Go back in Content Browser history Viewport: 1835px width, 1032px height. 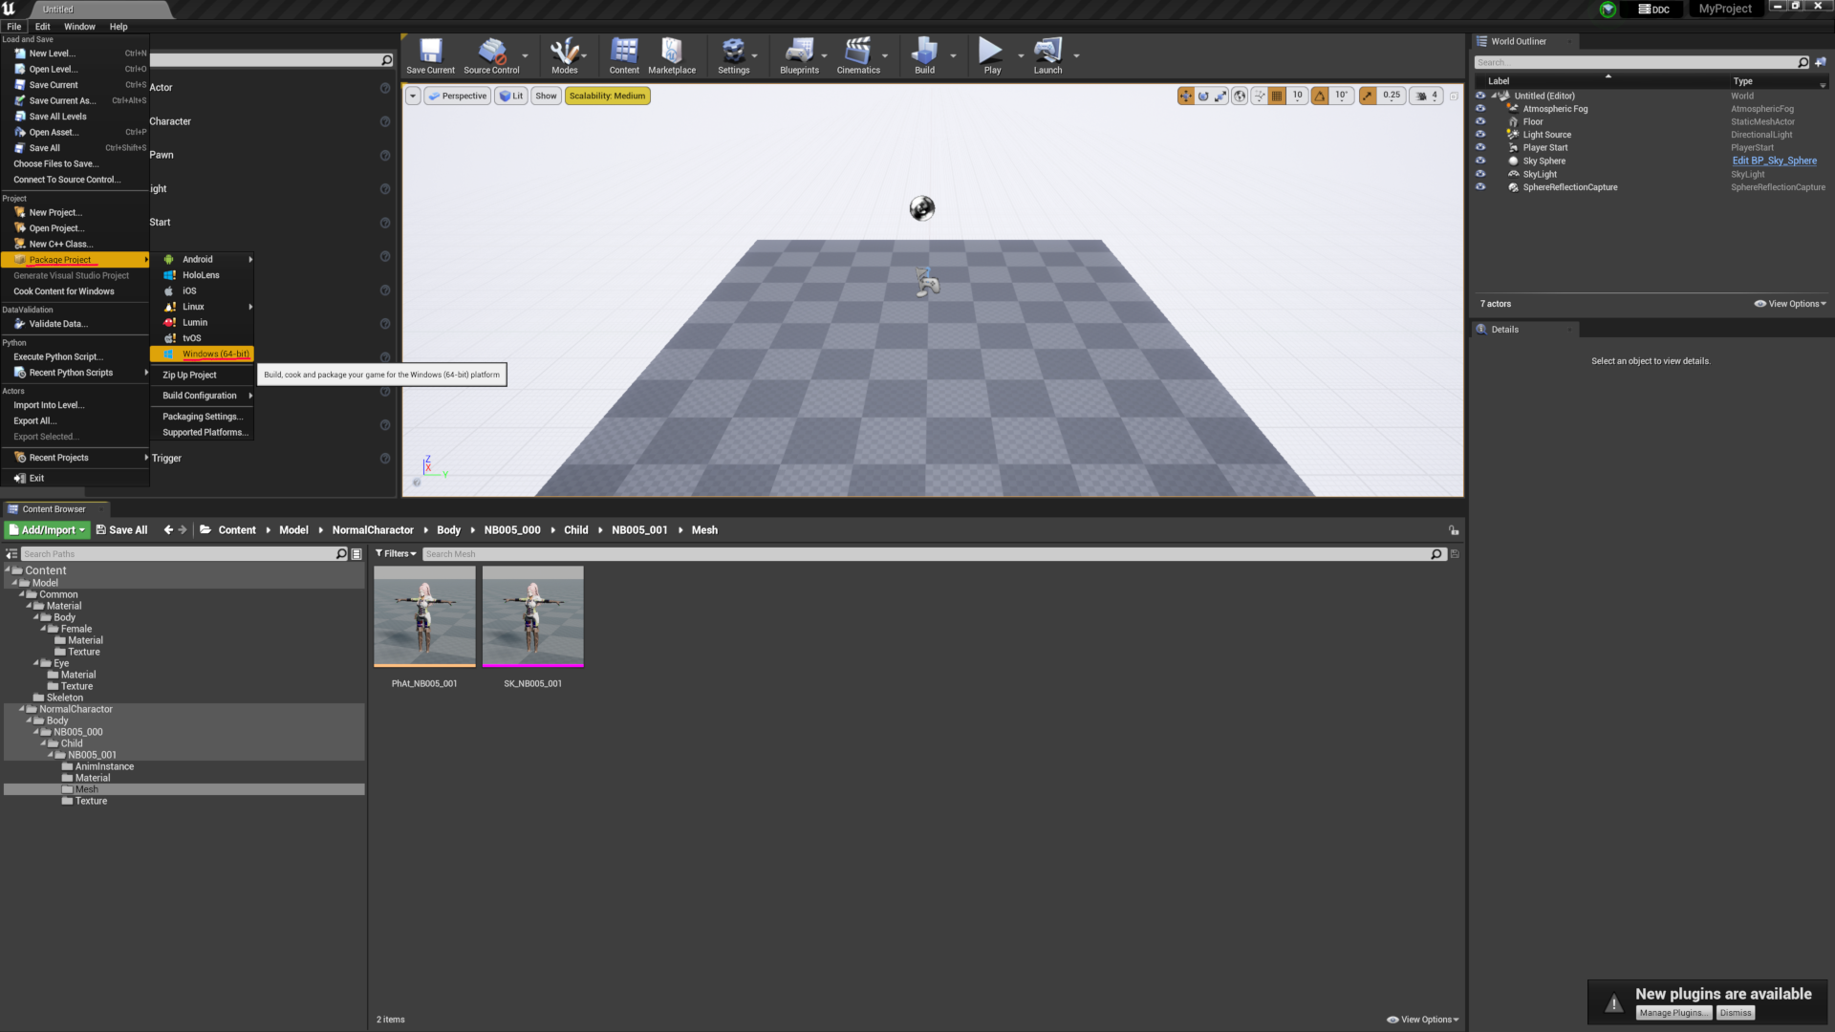click(x=168, y=530)
